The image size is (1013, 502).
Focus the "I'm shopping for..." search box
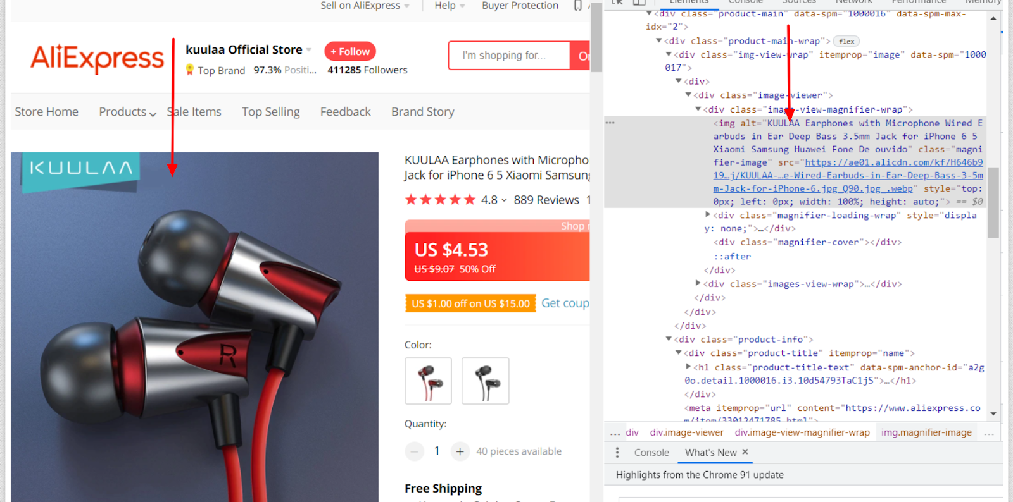coord(510,56)
